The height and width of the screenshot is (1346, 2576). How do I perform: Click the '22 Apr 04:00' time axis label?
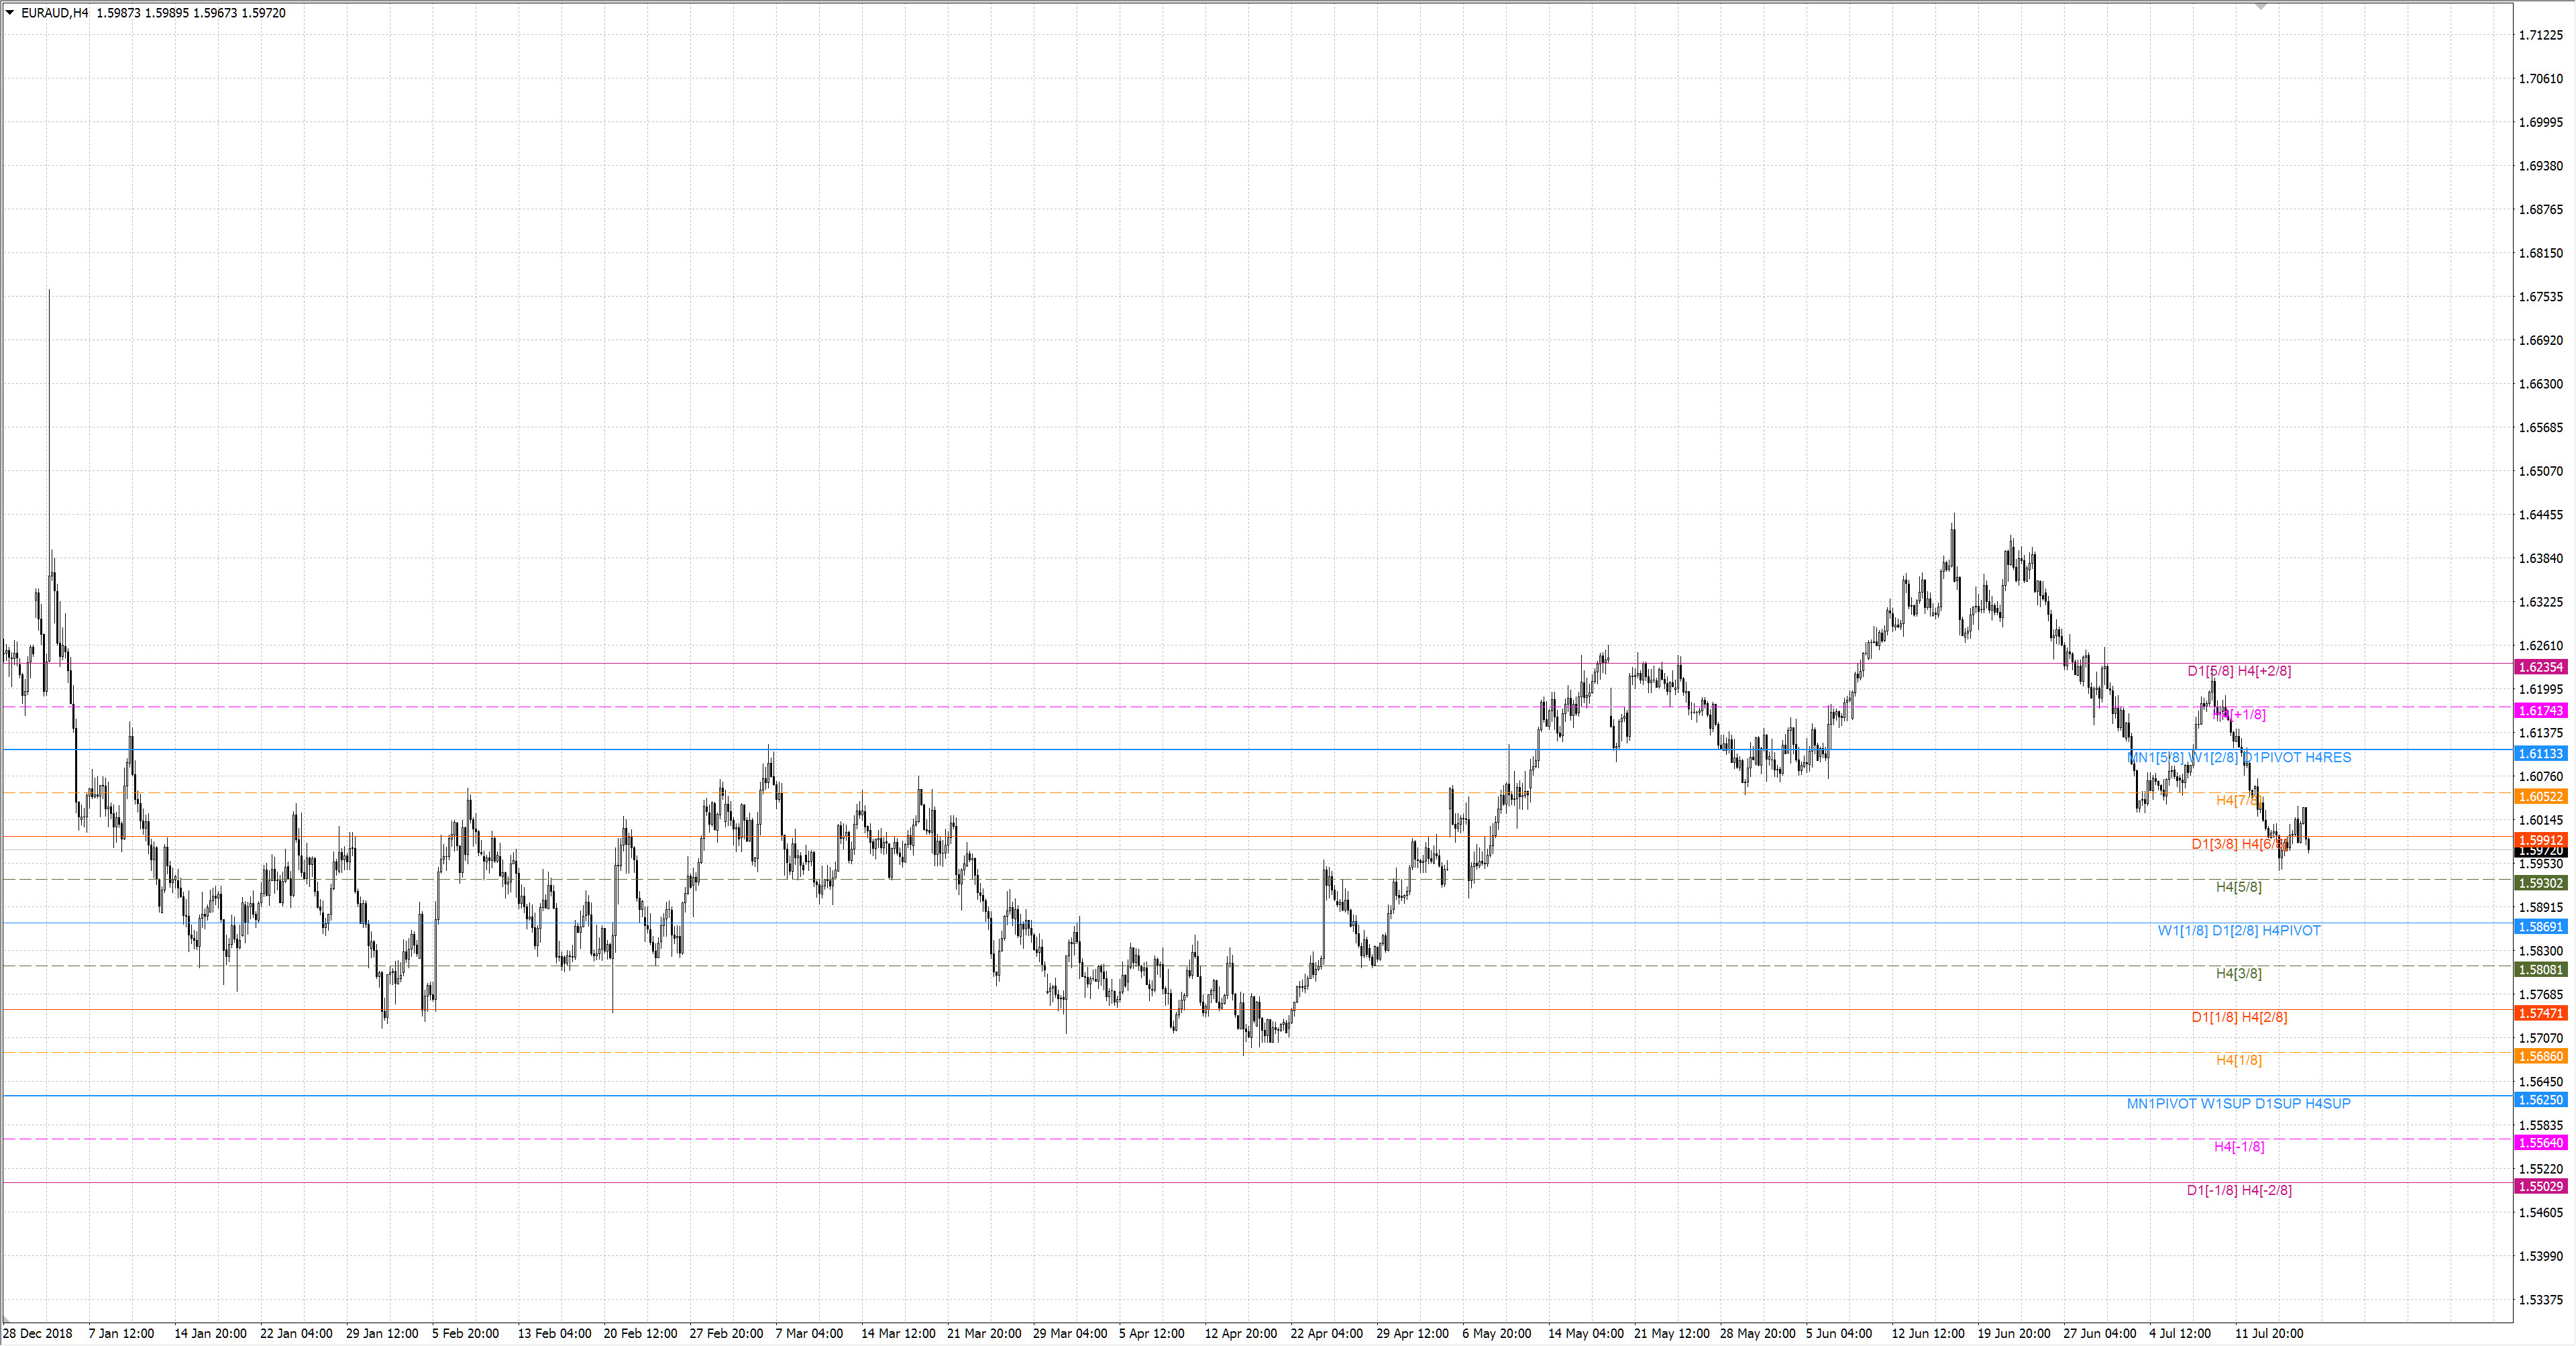point(1326,1334)
